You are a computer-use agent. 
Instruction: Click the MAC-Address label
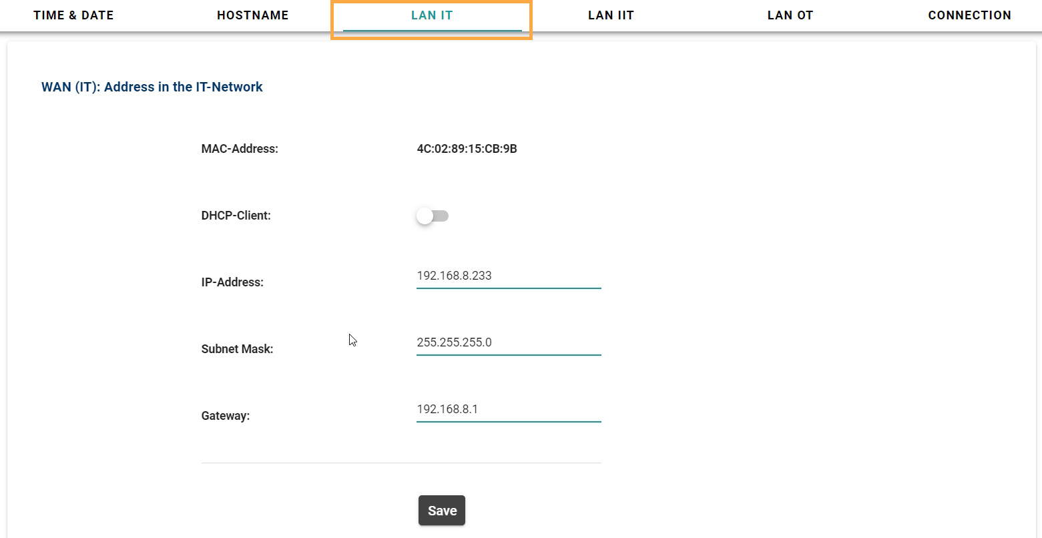click(240, 149)
